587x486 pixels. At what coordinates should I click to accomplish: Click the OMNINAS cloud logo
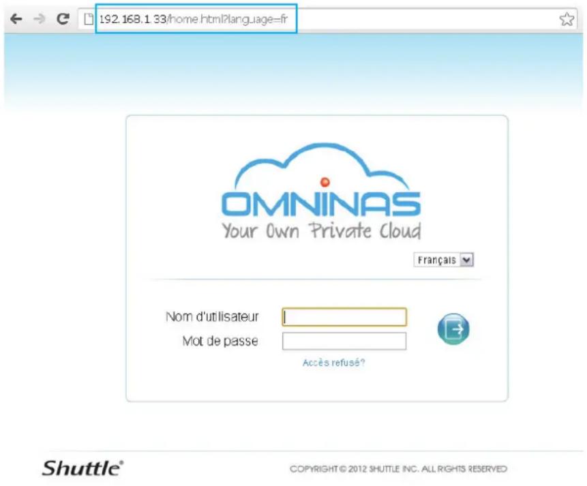click(321, 180)
